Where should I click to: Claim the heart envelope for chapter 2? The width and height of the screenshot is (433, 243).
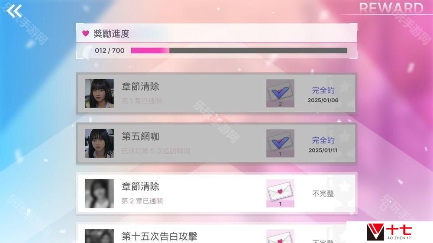280,193
